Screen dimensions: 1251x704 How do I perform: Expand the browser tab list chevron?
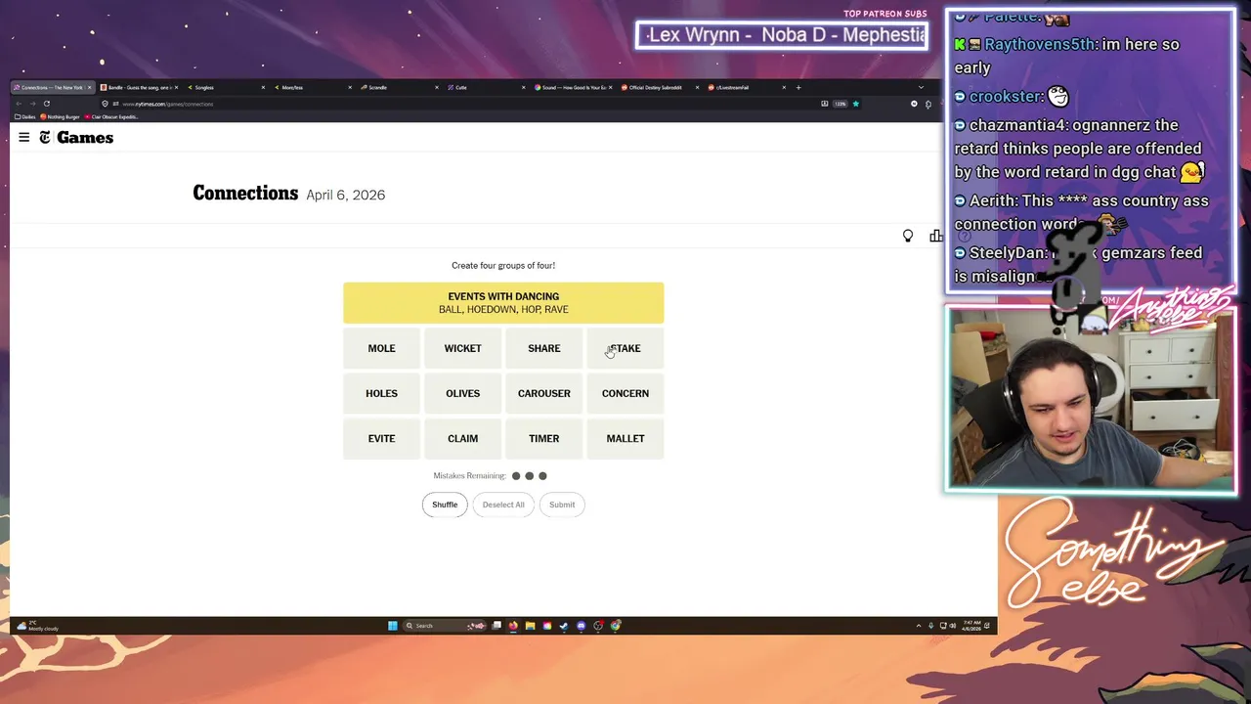920,87
